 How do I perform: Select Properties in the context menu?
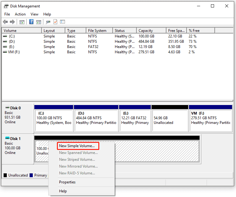[x=67, y=182]
